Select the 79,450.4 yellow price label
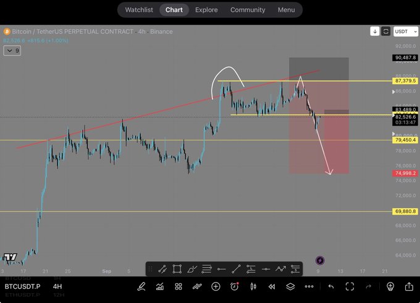 405,140
